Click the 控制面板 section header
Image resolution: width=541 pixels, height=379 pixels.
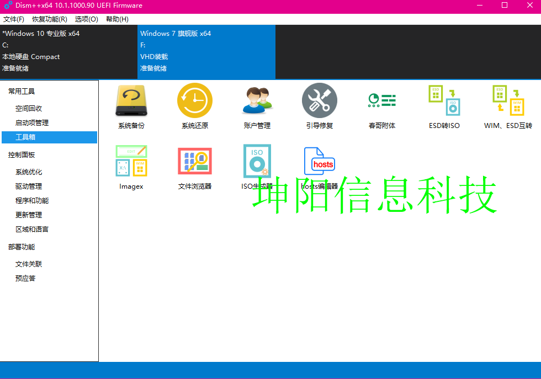click(x=22, y=155)
